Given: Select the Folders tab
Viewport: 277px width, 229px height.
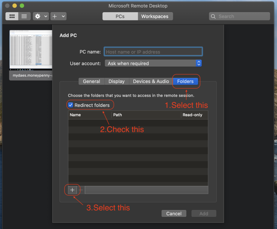Looking at the screenshot, I should (x=186, y=81).
